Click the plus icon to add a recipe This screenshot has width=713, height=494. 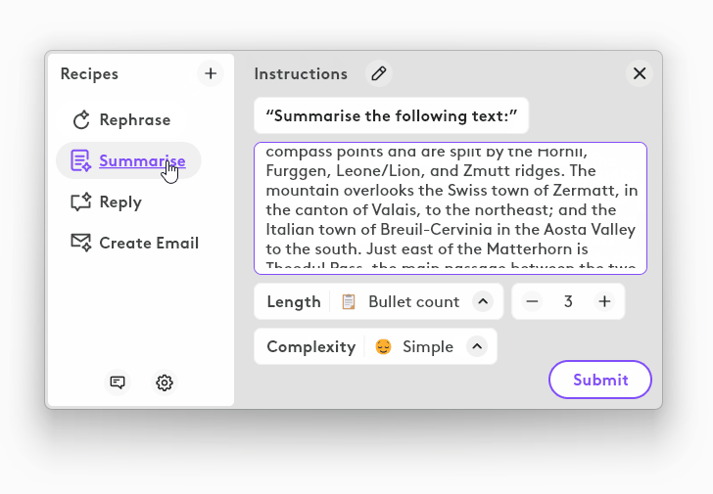[211, 73]
